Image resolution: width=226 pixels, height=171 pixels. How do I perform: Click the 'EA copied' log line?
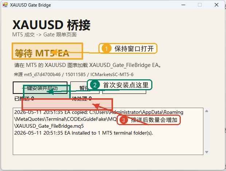99,112
